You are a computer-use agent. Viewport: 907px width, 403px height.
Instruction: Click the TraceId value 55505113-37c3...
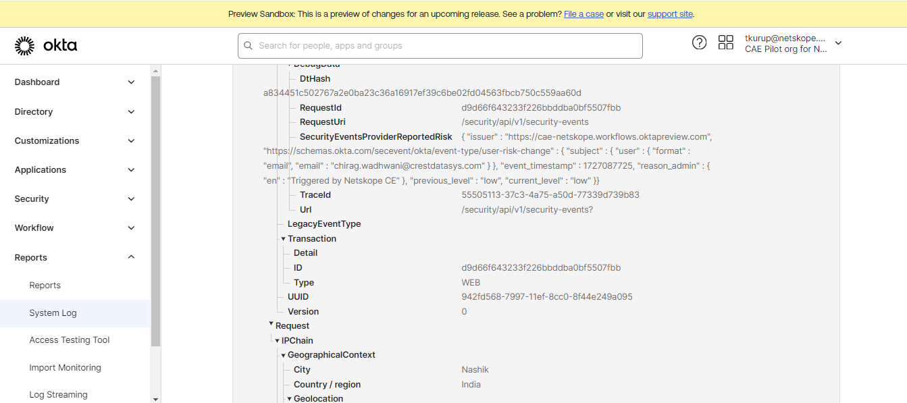[550, 195]
